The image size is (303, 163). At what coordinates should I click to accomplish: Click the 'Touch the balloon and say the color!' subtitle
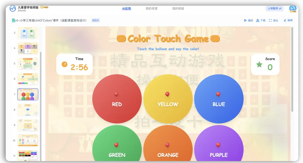tap(168, 49)
